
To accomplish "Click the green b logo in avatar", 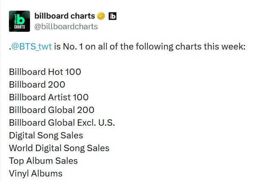I will click(x=22, y=19).
